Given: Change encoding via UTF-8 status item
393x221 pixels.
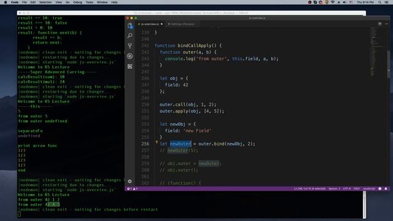Looking at the screenshot, I should [x=347, y=188].
